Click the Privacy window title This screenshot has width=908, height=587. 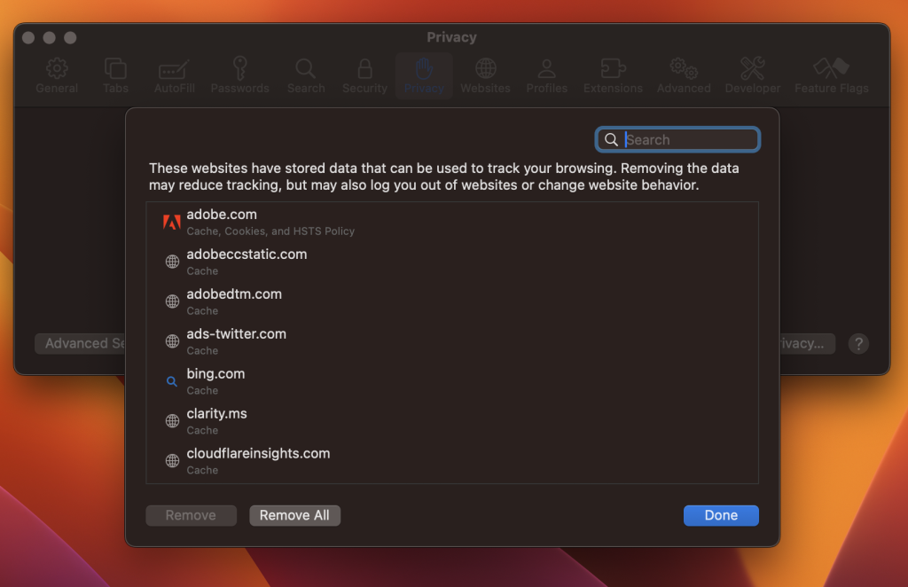[451, 37]
